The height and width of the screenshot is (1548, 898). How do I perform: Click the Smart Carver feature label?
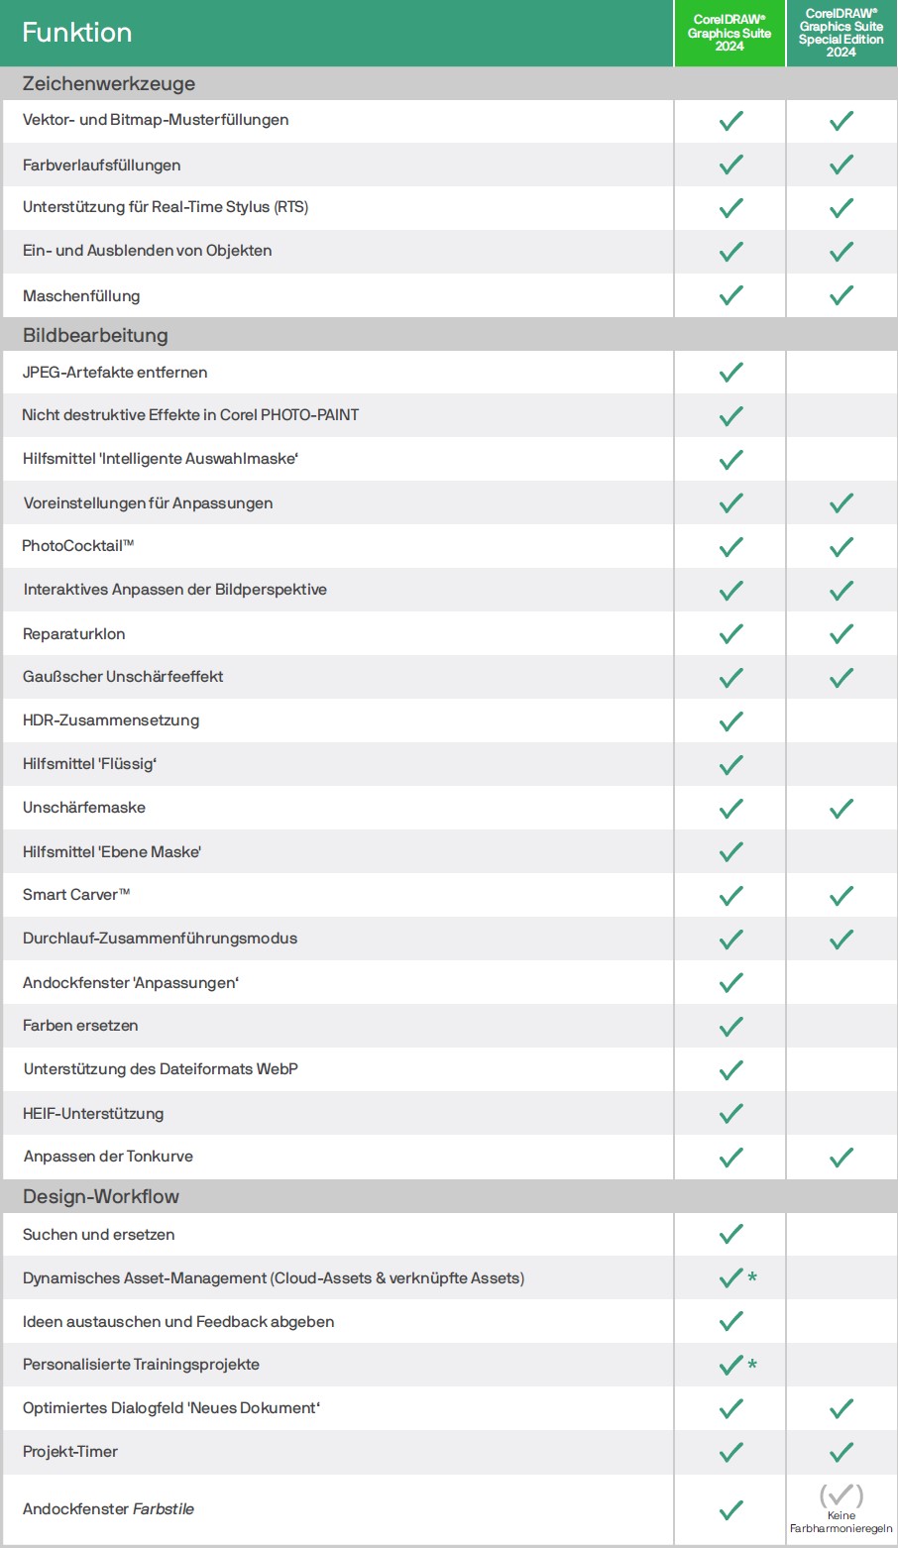[x=76, y=894]
